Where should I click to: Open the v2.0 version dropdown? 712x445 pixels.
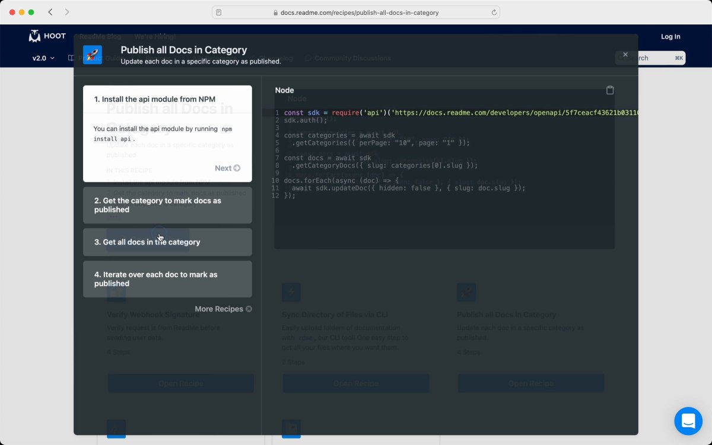coord(42,58)
